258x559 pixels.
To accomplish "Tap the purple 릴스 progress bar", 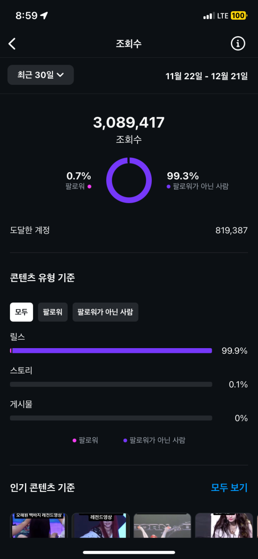I will click(111, 351).
